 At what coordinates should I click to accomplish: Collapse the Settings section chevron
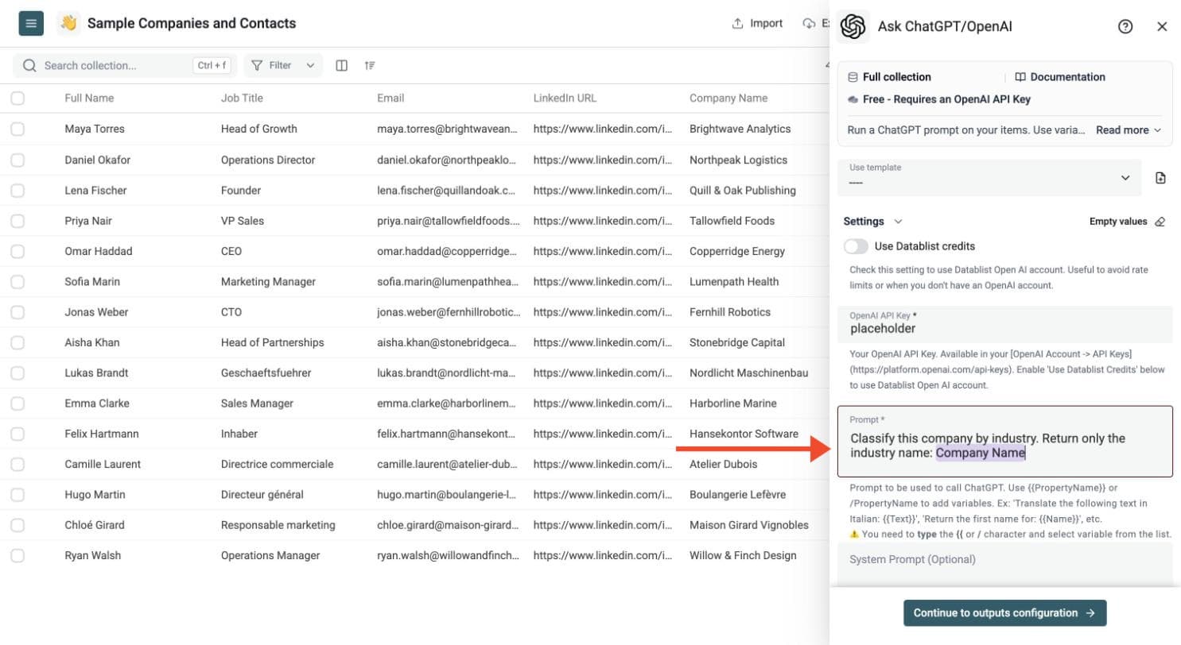point(899,222)
